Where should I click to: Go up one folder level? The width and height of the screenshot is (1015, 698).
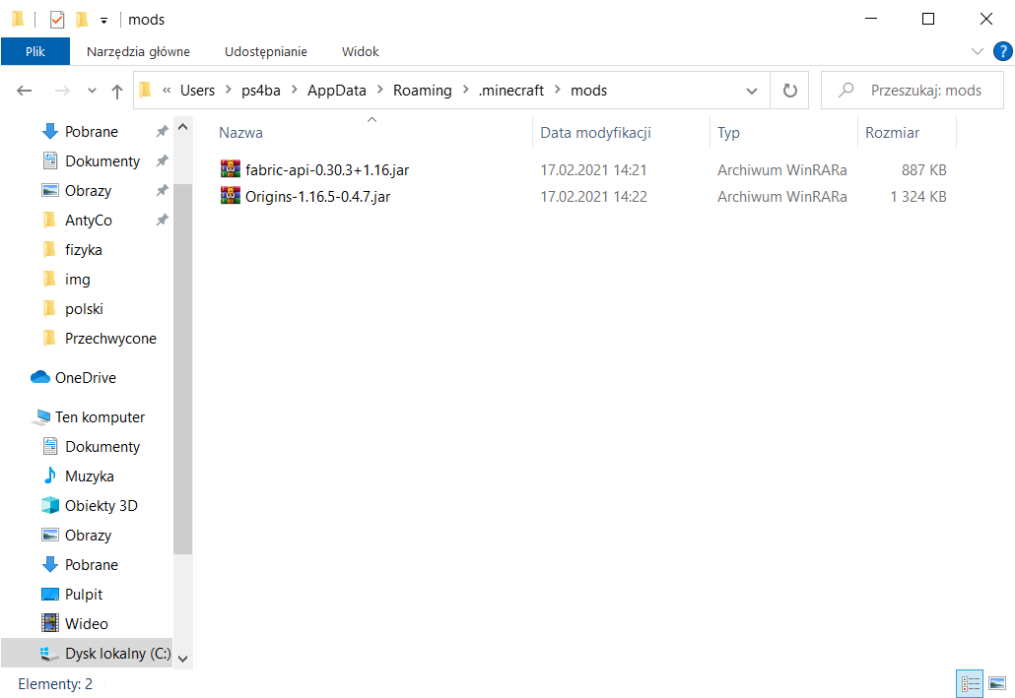pos(117,92)
